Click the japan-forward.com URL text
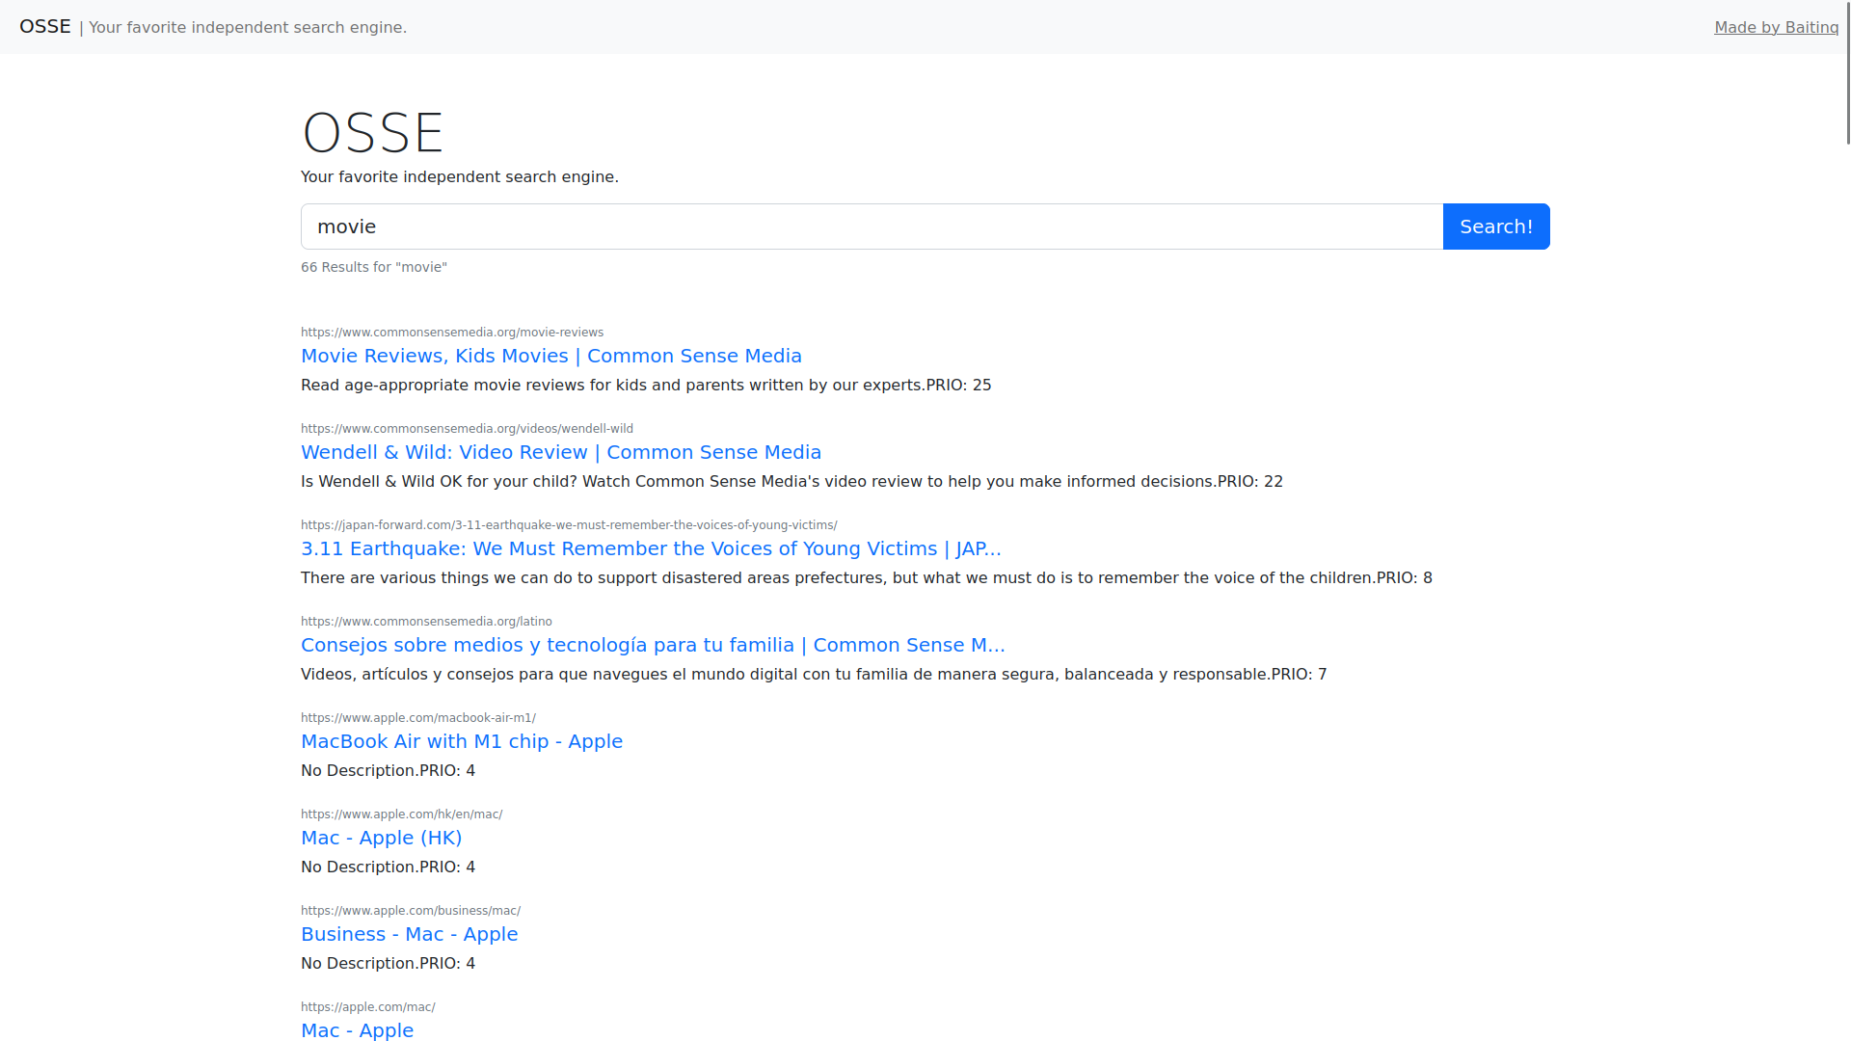This screenshot has height=1041, width=1851. (568, 525)
